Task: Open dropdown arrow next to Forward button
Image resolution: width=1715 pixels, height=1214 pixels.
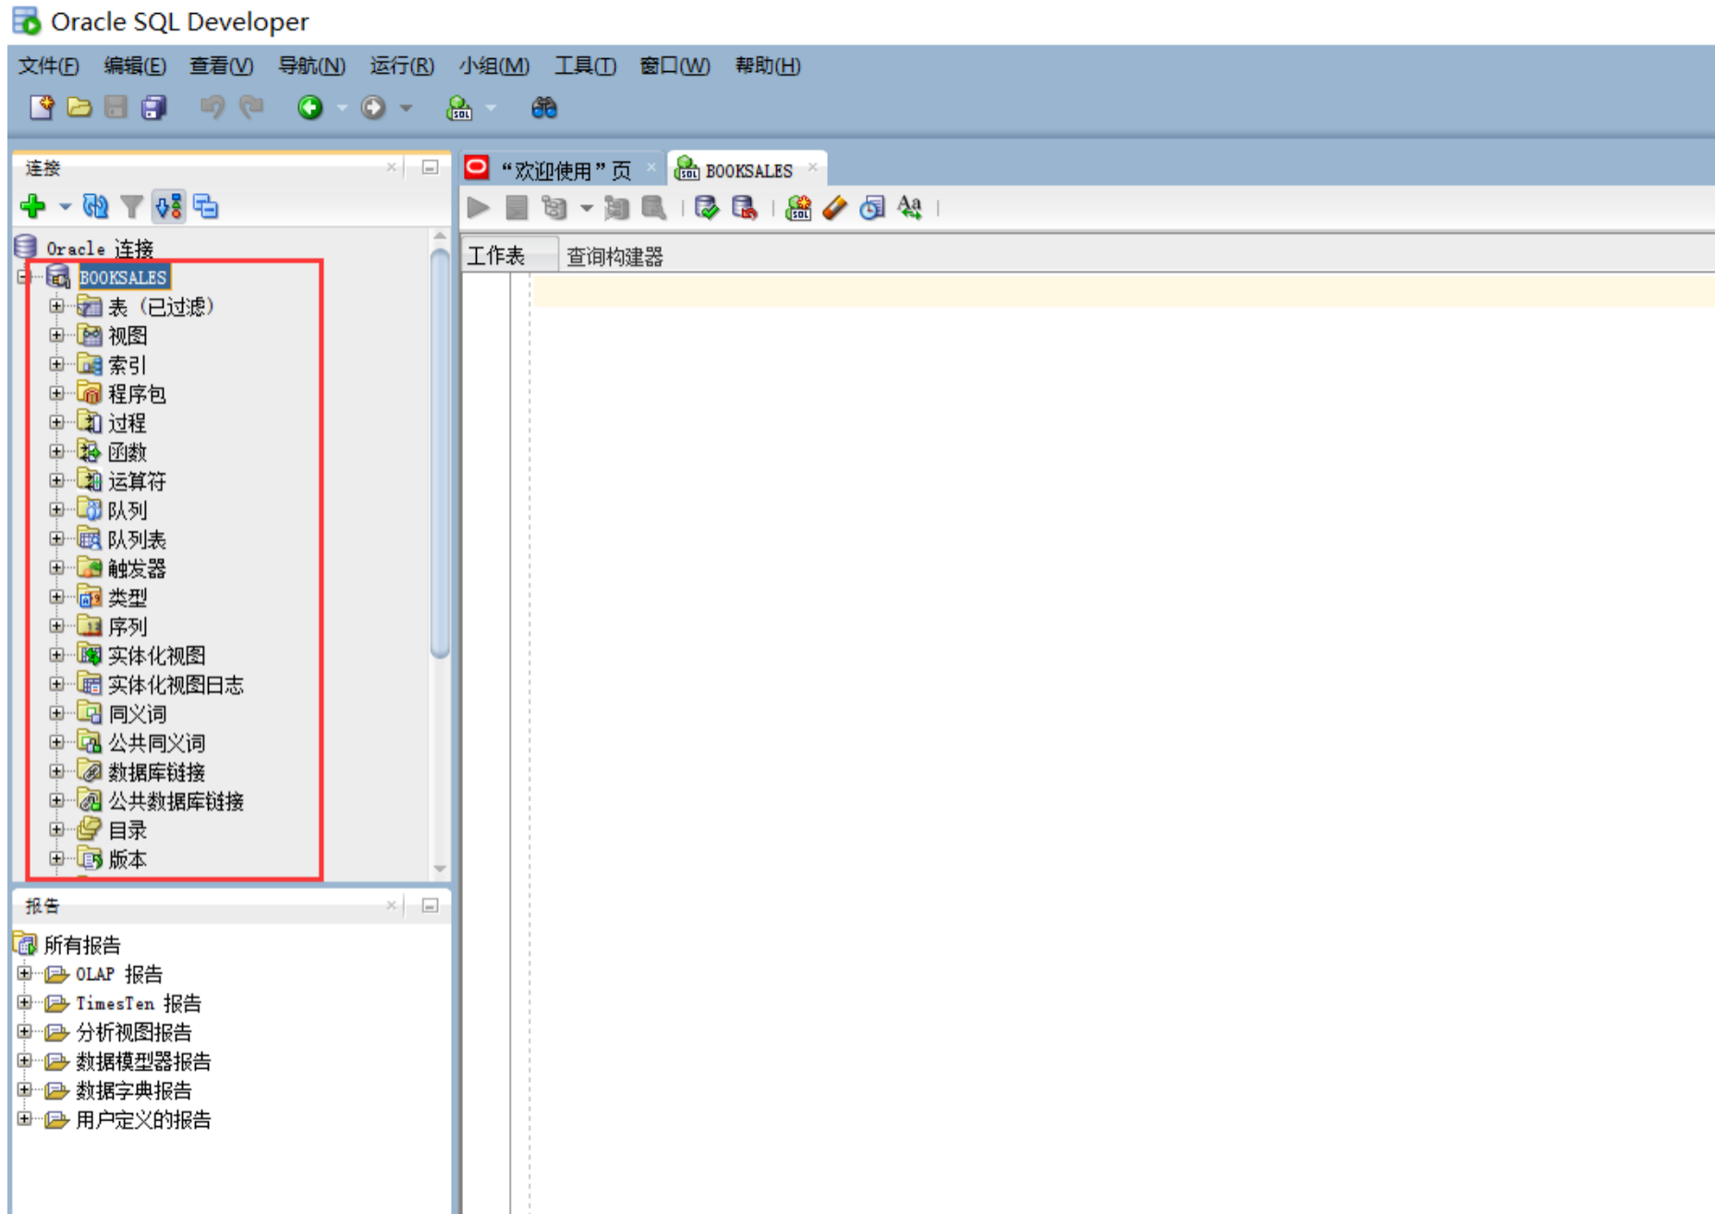Action: (x=406, y=108)
